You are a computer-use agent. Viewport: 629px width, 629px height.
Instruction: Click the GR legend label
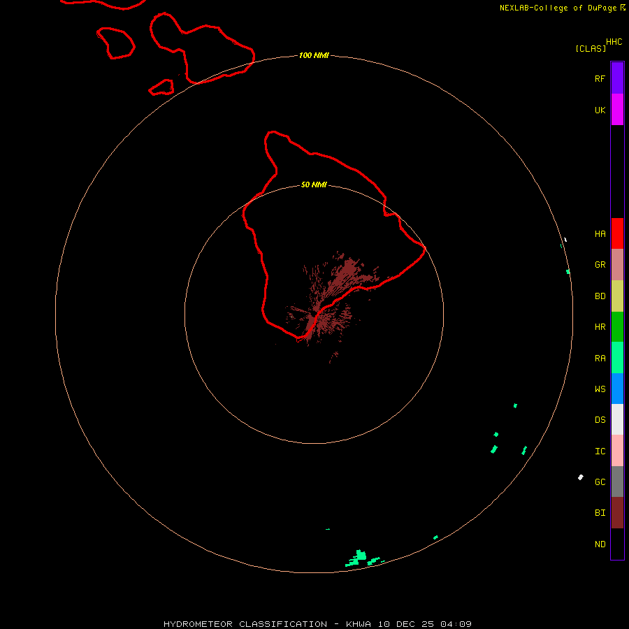600,265
